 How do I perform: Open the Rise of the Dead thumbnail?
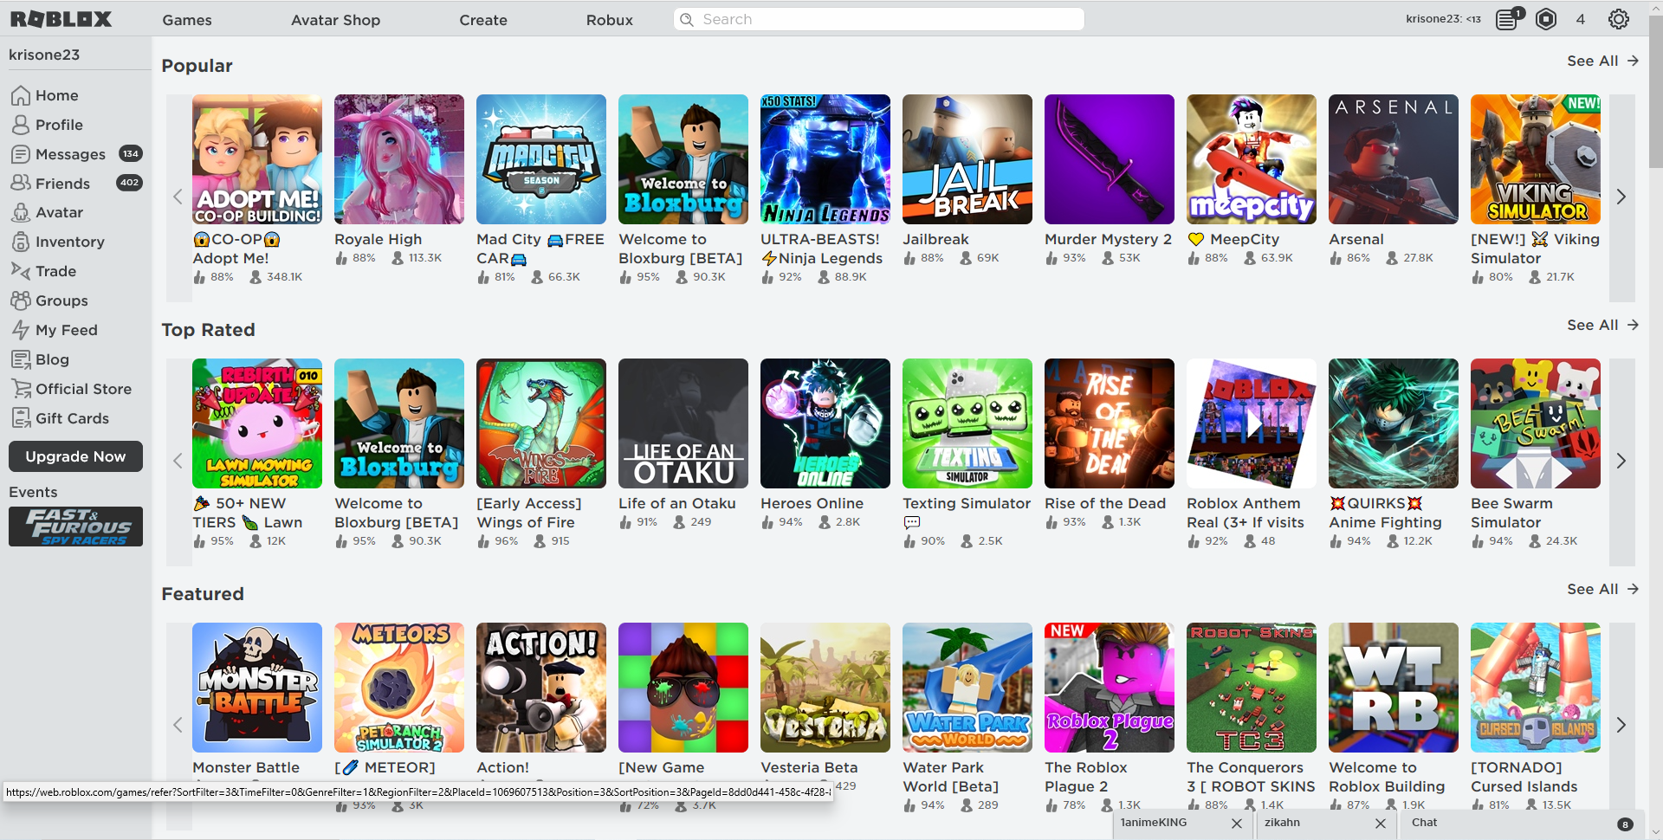point(1110,423)
